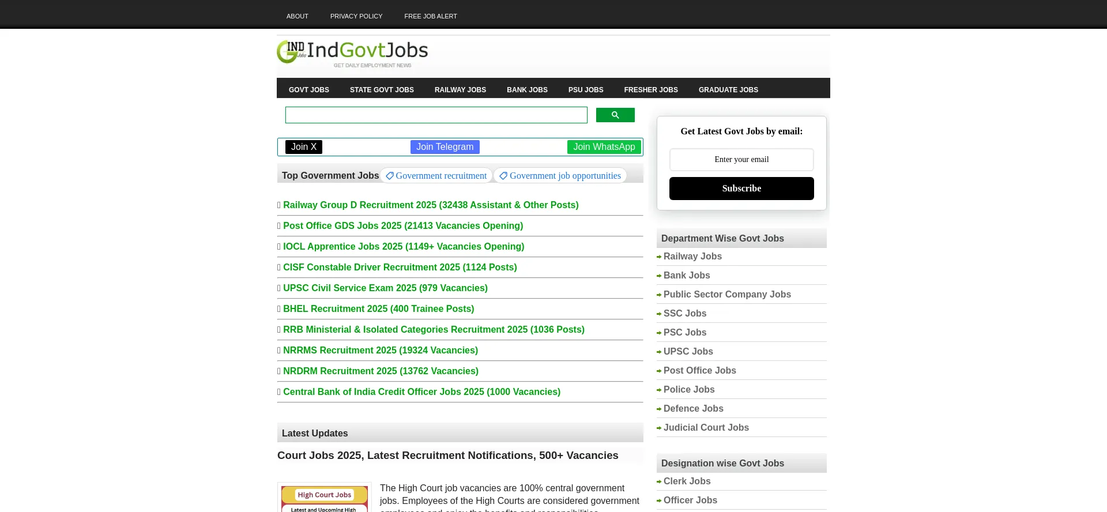Open Graduate Jobs menu item
The image size is (1107, 512).
[728, 89]
